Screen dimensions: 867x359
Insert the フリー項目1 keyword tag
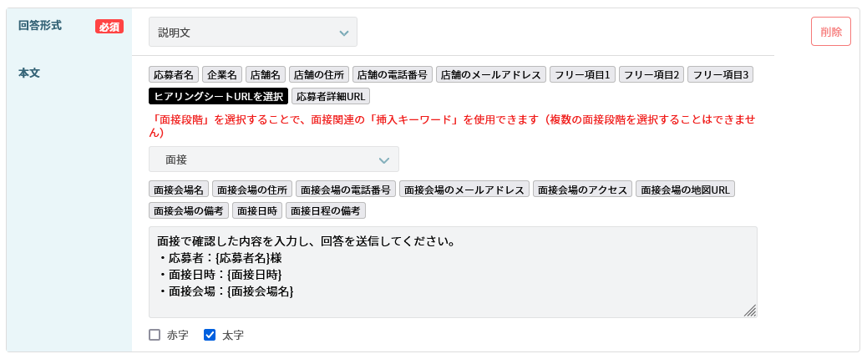tap(583, 74)
